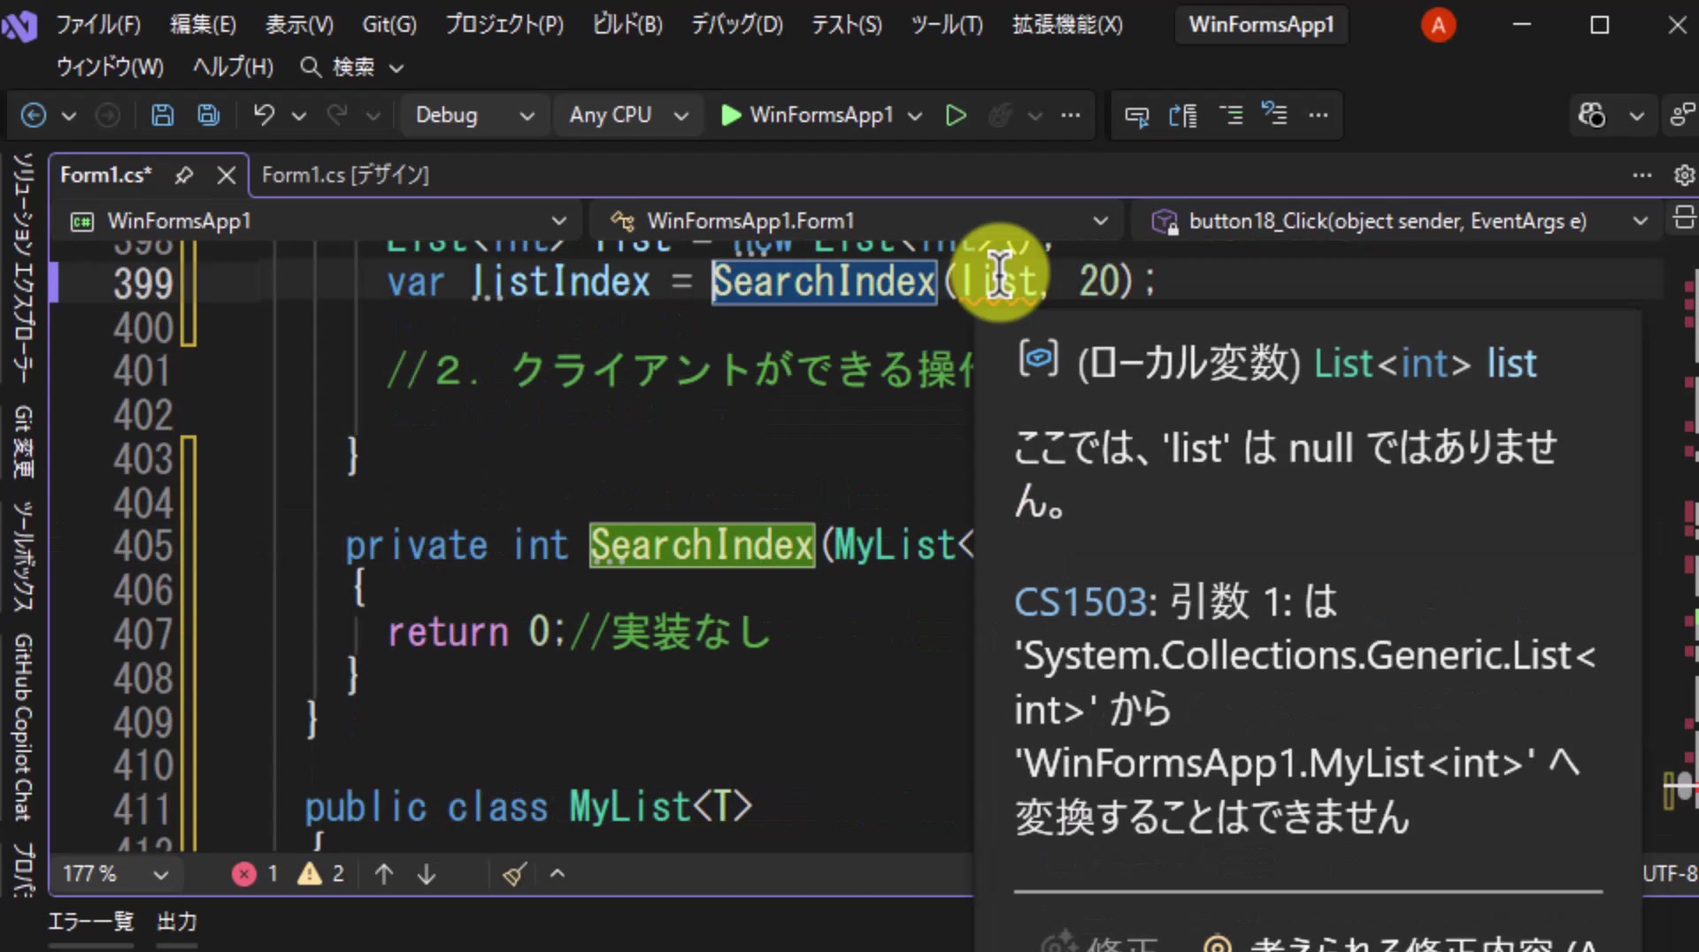Click the uncomment selected lines icon

point(1274,114)
